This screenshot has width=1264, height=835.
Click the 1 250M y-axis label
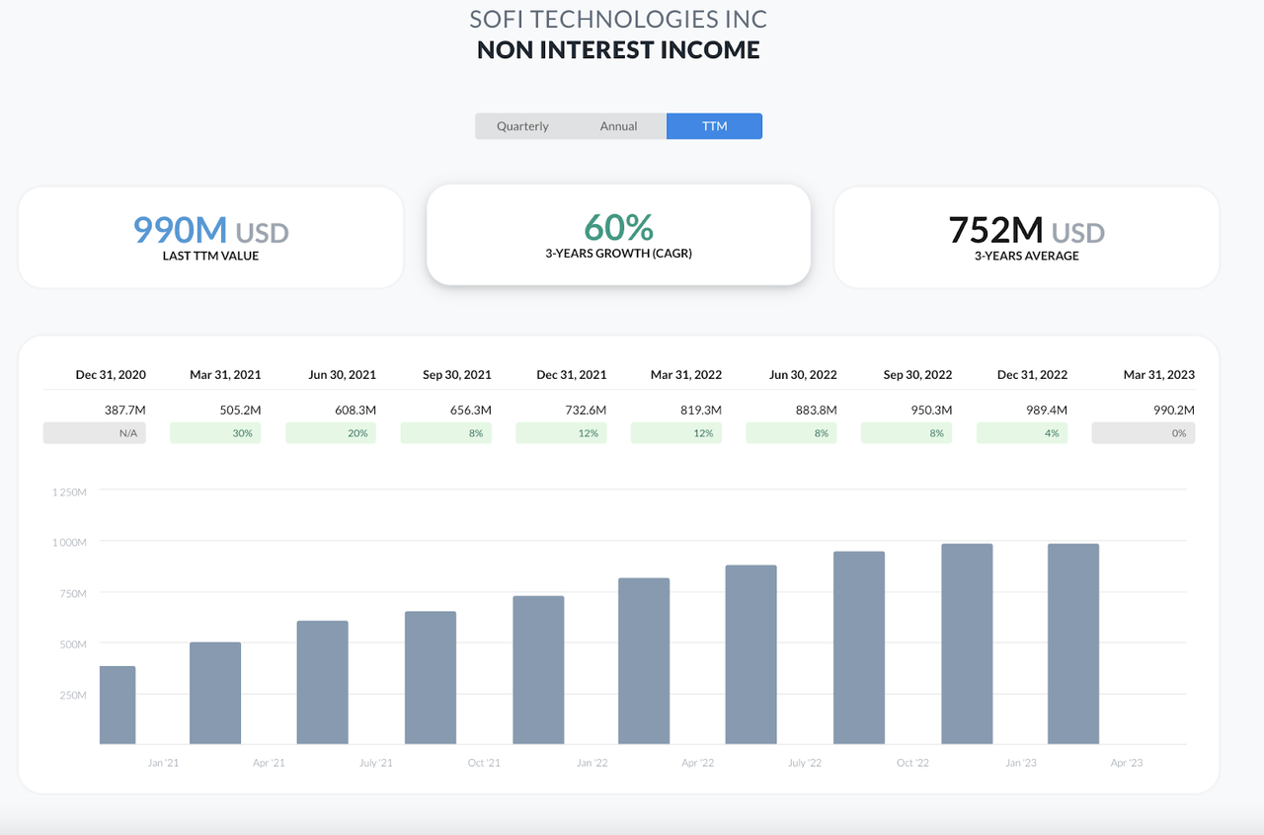69,492
